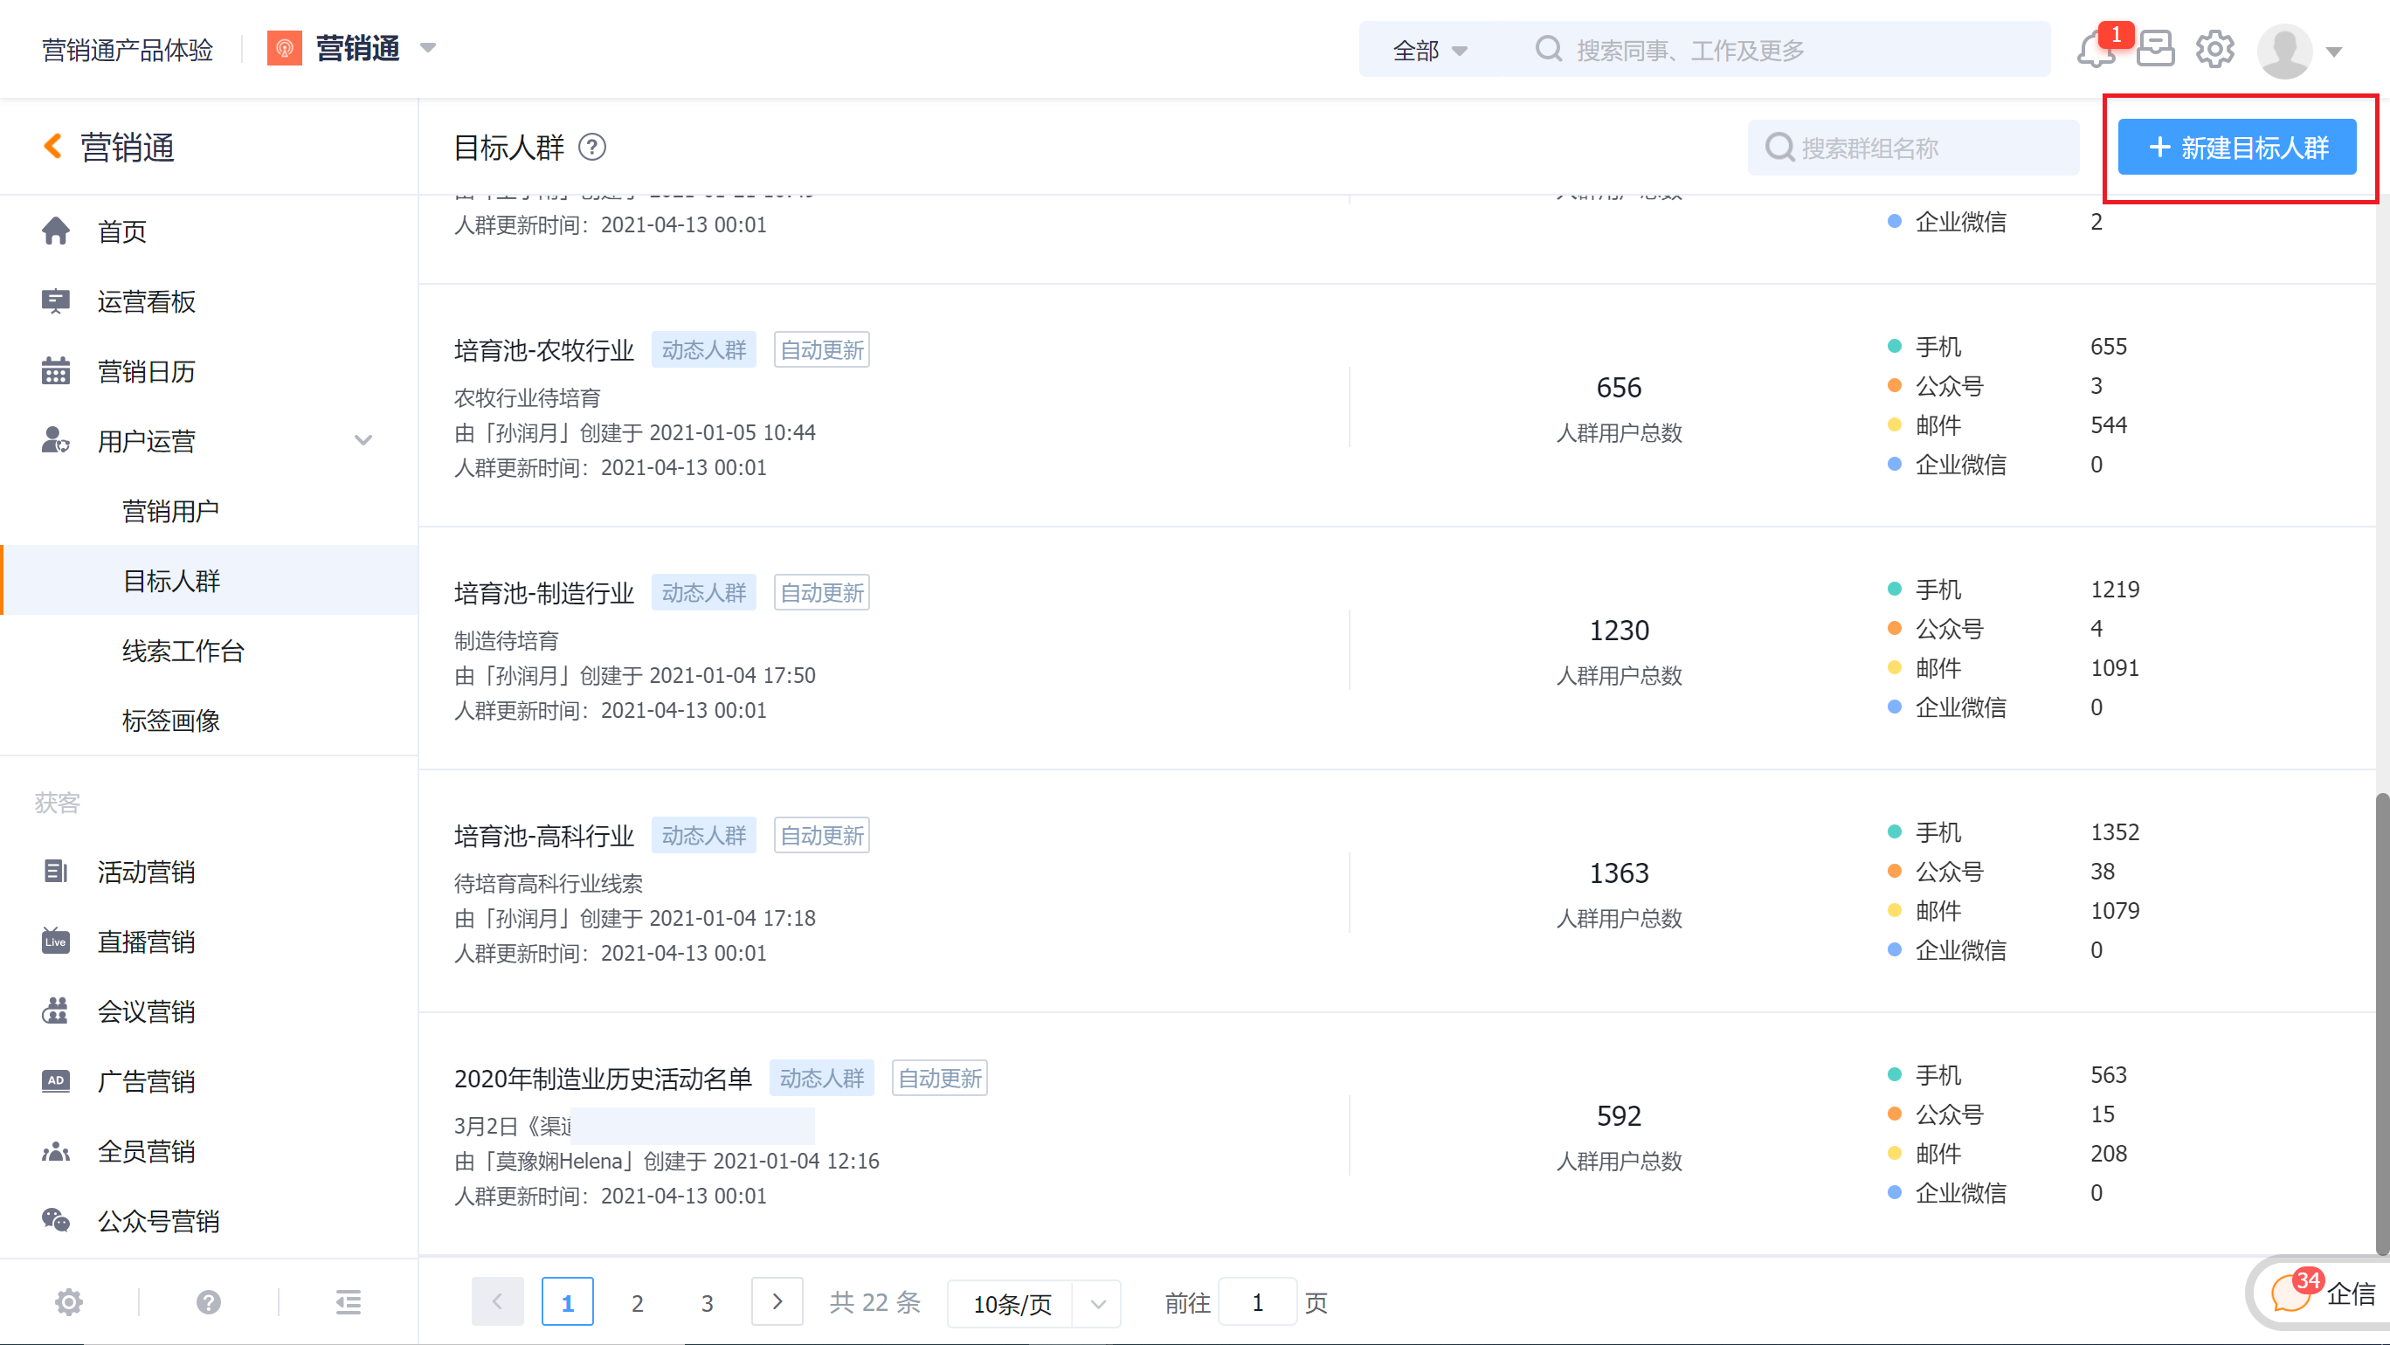Click the 1363 total user count
2390x1345 pixels.
pos(1619,873)
